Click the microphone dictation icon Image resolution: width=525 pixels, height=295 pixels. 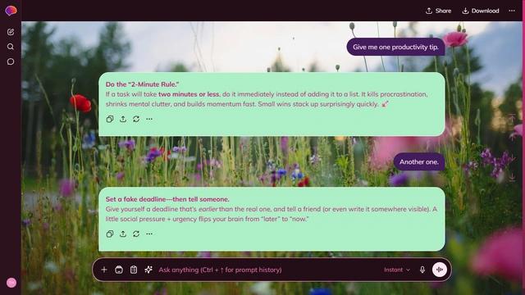(422, 270)
